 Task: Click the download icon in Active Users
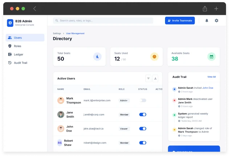155,78
